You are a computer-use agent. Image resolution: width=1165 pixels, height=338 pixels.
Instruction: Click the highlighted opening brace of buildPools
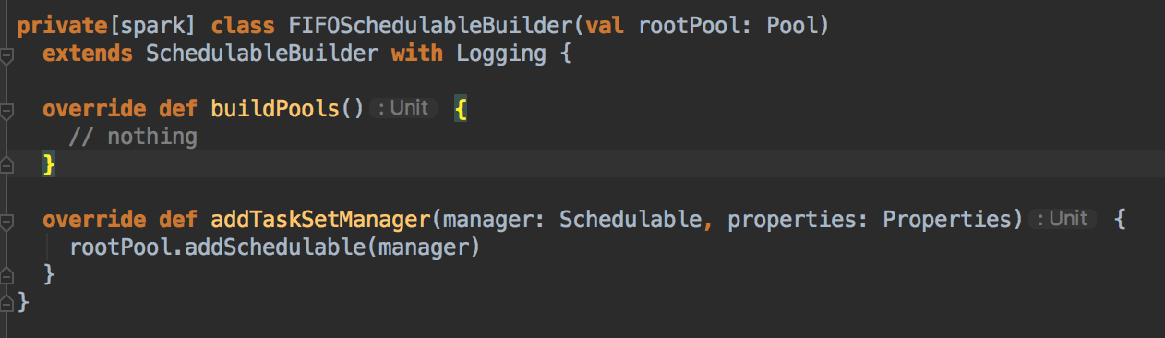[462, 109]
